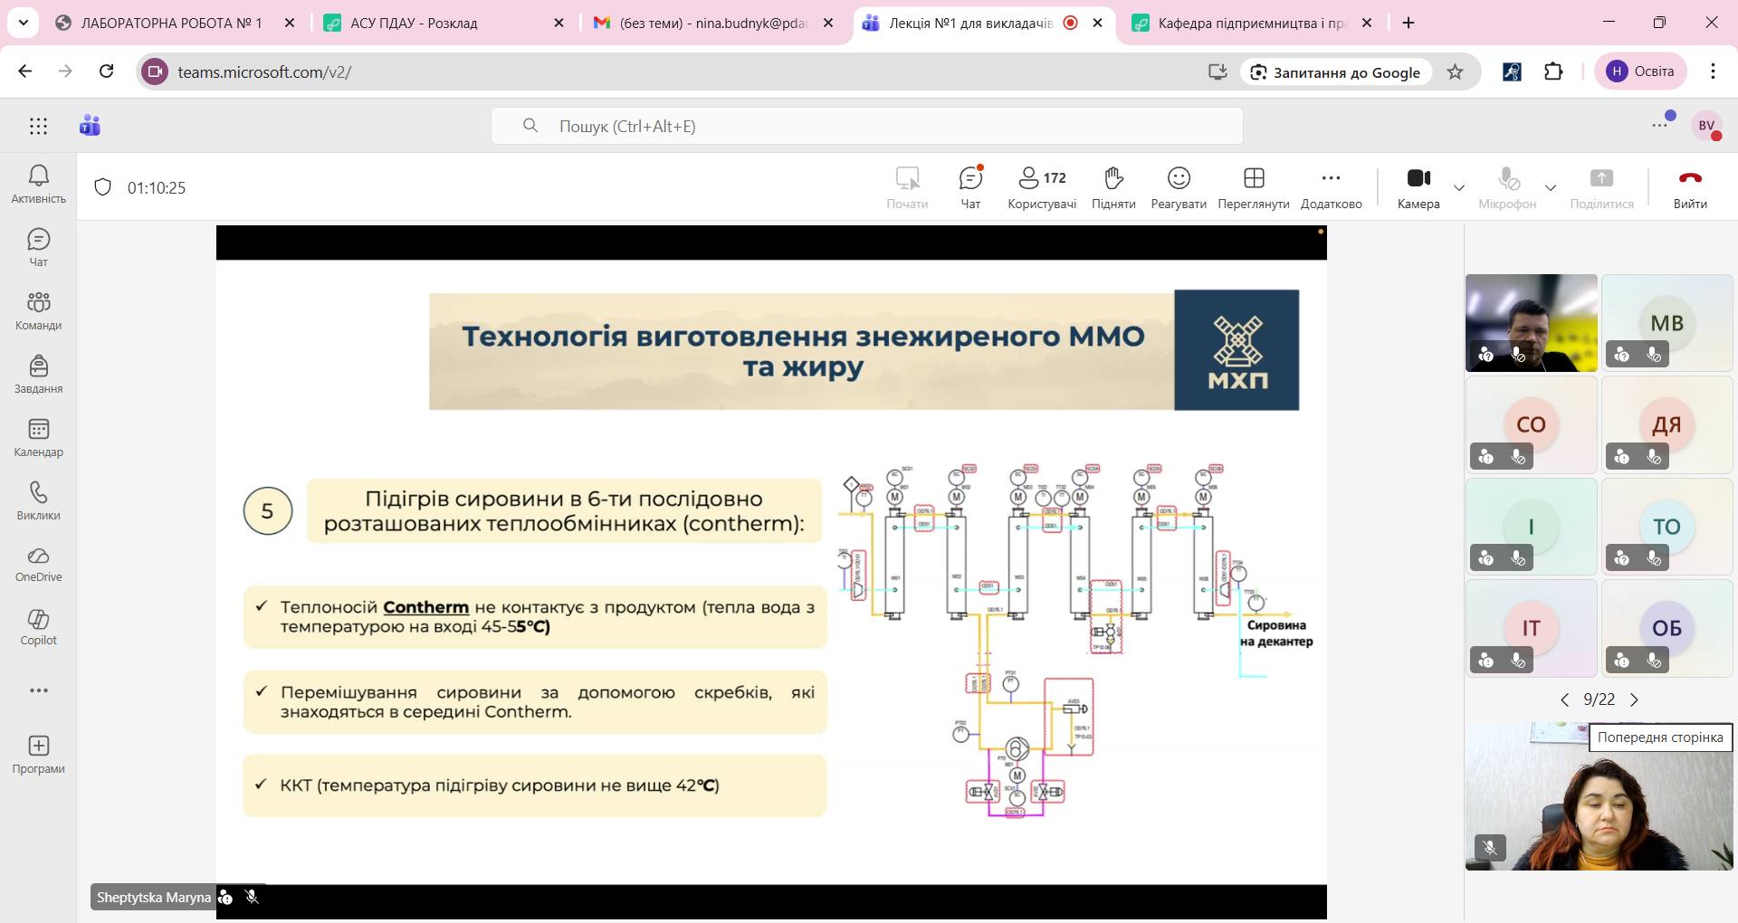Open Активність notifications in sidebar
Image resolution: width=1738 pixels, height=923 pixels.
pos(38,185)
